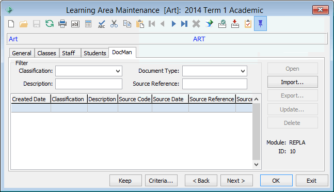Click the tray with green checkmark icon

[x=222, y=24]
